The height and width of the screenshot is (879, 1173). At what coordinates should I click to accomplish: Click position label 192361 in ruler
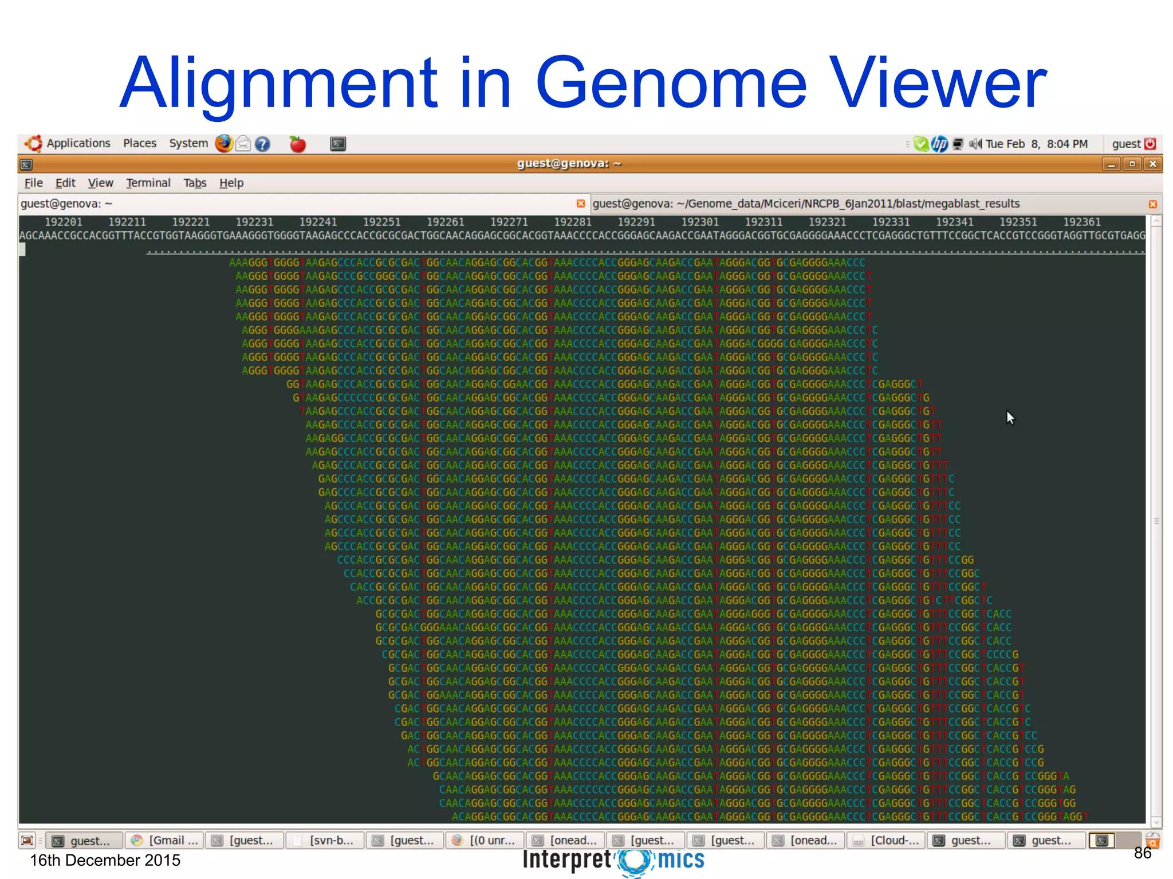pos(1081,222)
